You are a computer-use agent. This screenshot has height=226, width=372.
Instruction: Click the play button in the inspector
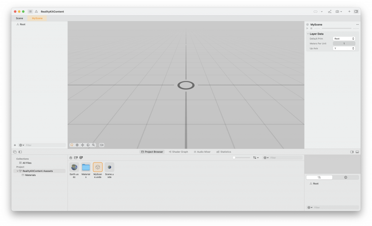tap(307, 28)
